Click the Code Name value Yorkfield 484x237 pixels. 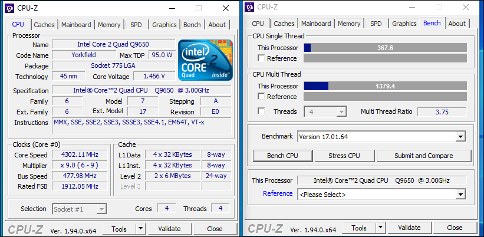click(x=84, y=55)
